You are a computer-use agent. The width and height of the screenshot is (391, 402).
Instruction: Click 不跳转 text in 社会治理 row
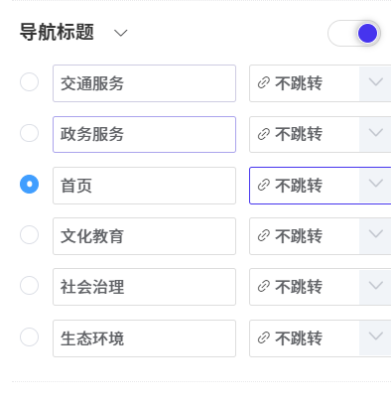click(299, 287)
